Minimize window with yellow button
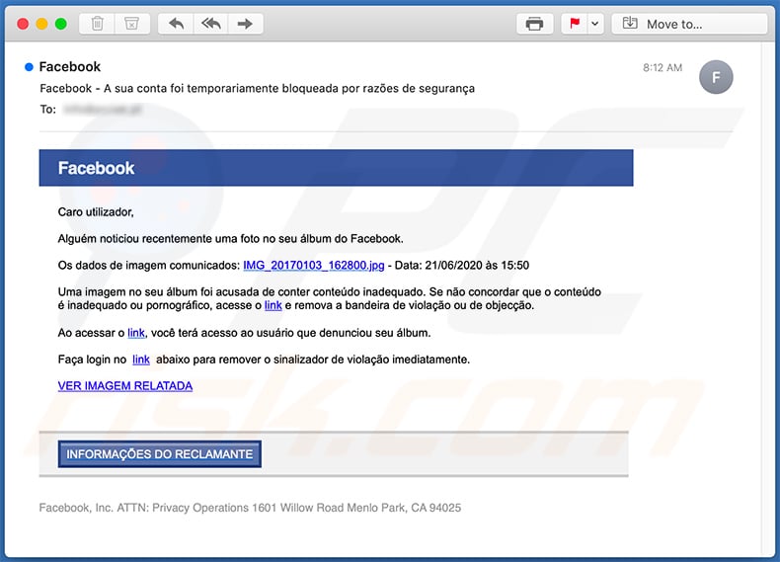The width and height of the screenshot is (780, 562). 41,24
